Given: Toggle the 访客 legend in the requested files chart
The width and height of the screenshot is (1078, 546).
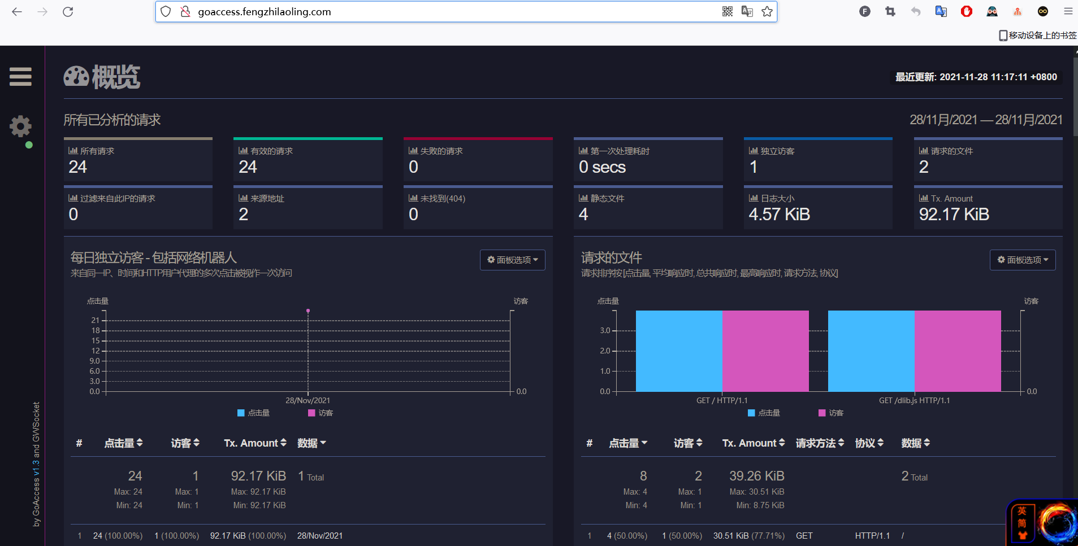Looking at the screenshot, I should (x=831, y=413).
